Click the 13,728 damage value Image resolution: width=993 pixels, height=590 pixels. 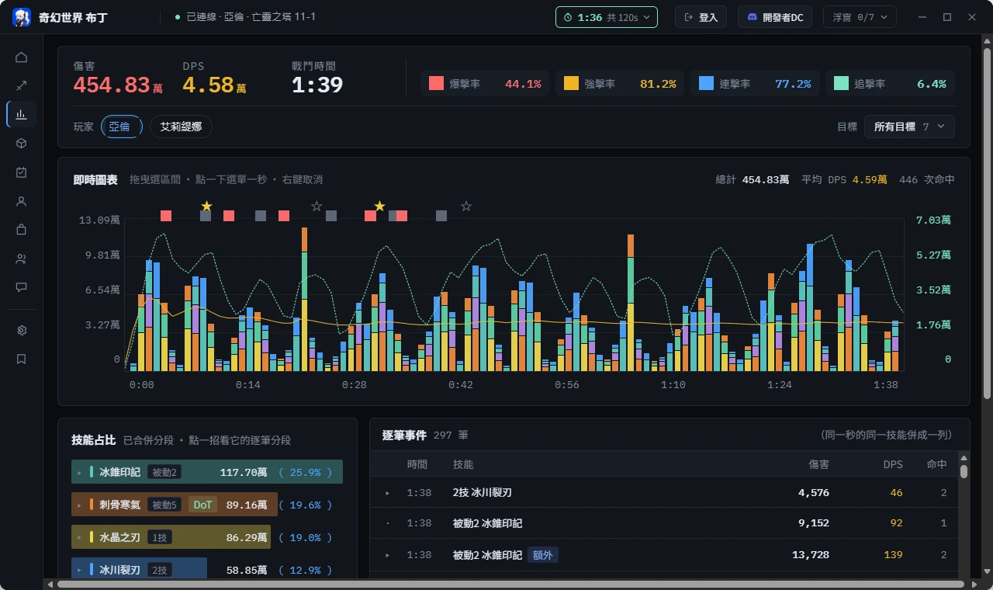point(810,555)
